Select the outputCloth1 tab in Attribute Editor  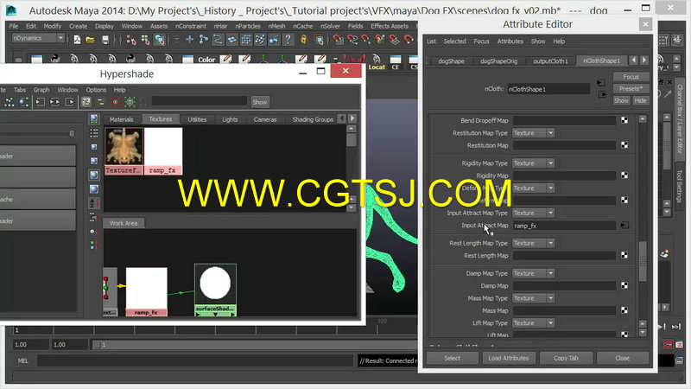tap(550, 61)
